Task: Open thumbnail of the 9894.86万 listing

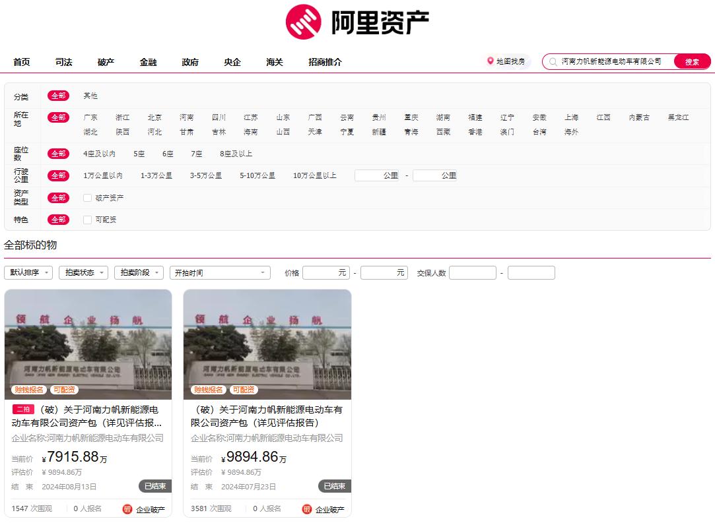Action: [267, 344]
